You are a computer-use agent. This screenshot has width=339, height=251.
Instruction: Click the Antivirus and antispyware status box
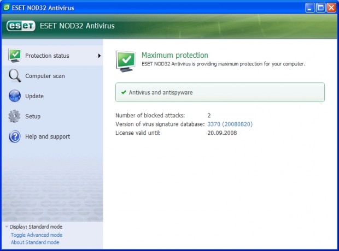point(220,92)
